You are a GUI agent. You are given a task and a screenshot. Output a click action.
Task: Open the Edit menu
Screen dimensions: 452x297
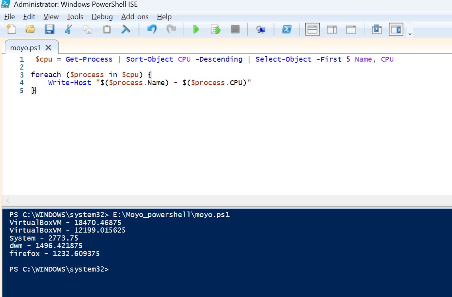click(29, 17)
